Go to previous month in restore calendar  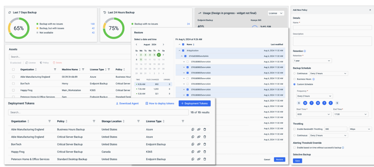pos(136,45)
